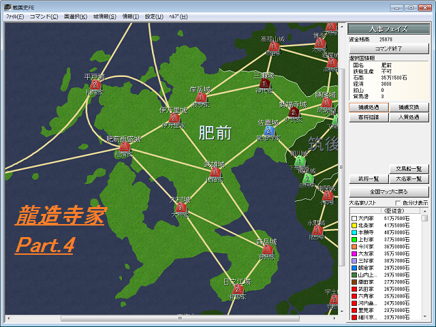Click the 客将招請 button

369,117
